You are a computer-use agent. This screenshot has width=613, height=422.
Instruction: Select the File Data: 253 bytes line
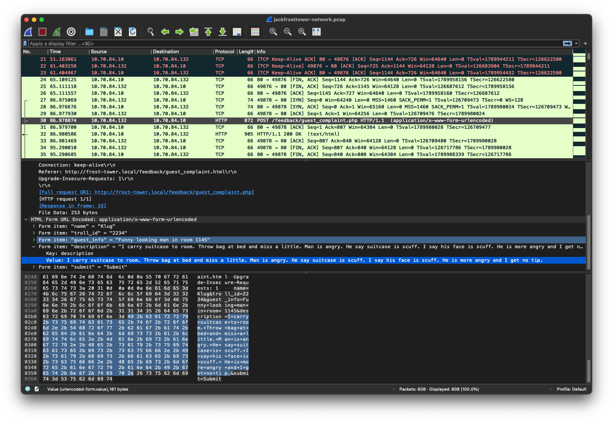304,213
